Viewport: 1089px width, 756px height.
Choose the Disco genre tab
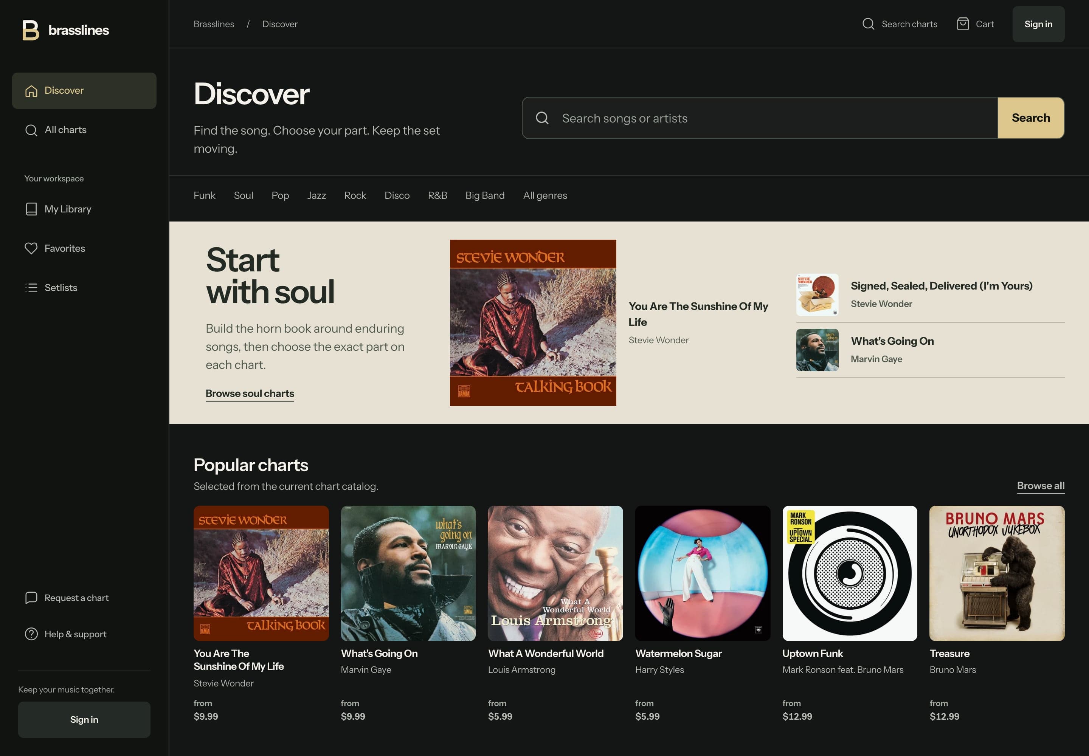[397, 195]
